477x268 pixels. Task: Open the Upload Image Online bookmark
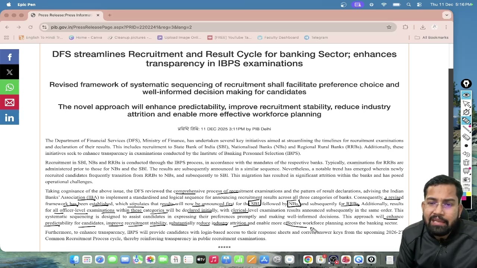[179, 38]
